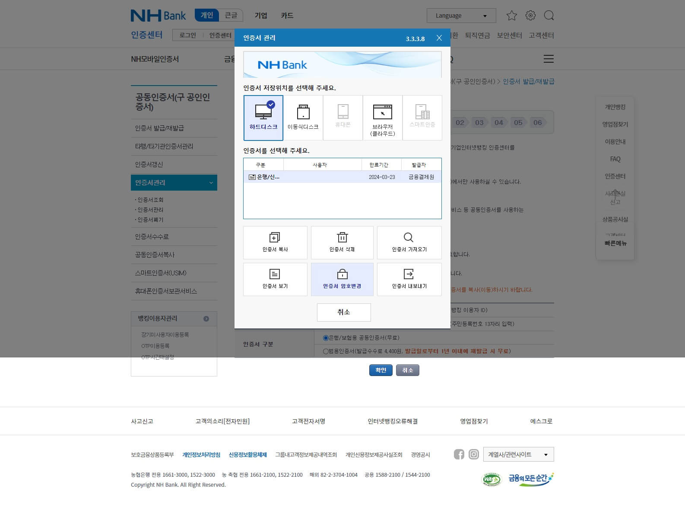Open 인증서폐기 submenu item

click(x=150, y=220)
